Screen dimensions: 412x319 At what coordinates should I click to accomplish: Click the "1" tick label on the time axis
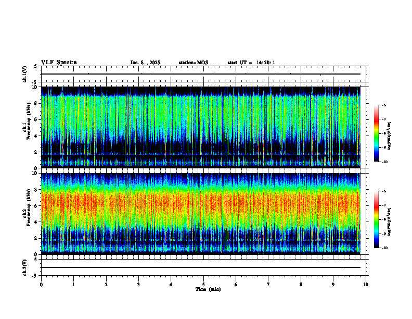73,285
